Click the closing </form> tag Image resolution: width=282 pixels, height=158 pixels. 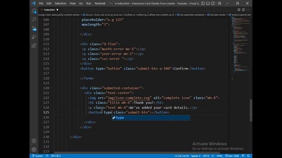(x=87, y=79)
